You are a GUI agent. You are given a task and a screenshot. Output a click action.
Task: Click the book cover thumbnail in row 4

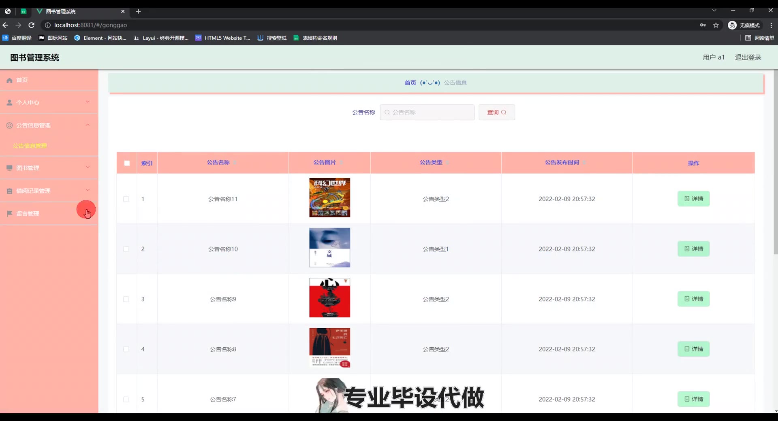(329, 348)
